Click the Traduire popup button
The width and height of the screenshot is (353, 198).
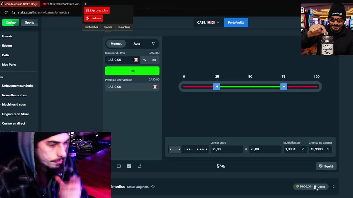93,18
